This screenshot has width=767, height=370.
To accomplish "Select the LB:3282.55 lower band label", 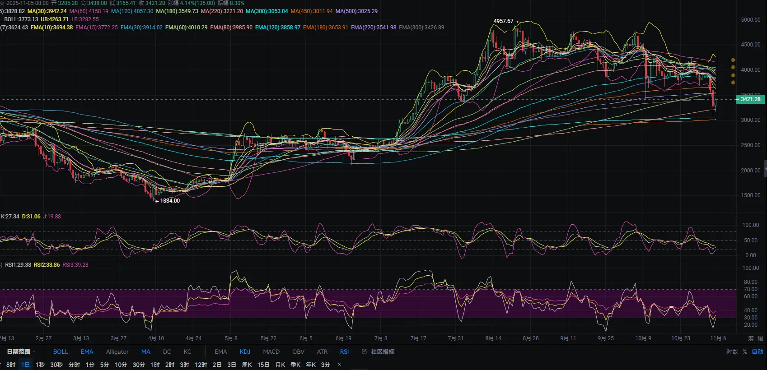I will pos(85,19).
